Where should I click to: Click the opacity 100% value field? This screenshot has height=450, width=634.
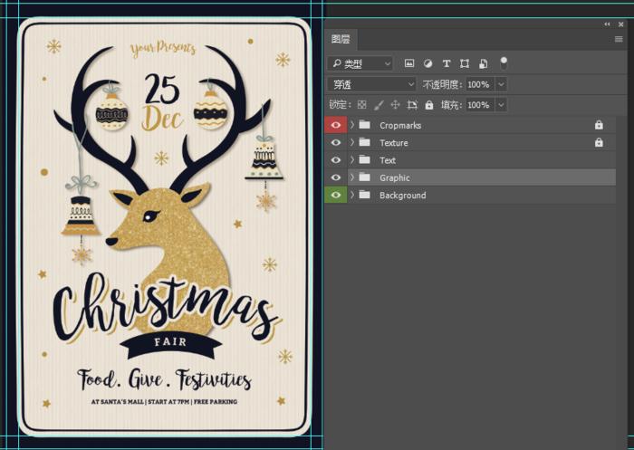coord(480,84)
